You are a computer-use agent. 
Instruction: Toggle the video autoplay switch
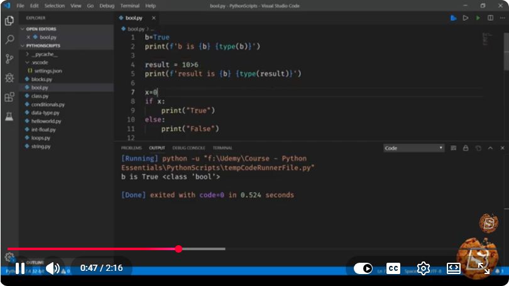tap(363, 268)
